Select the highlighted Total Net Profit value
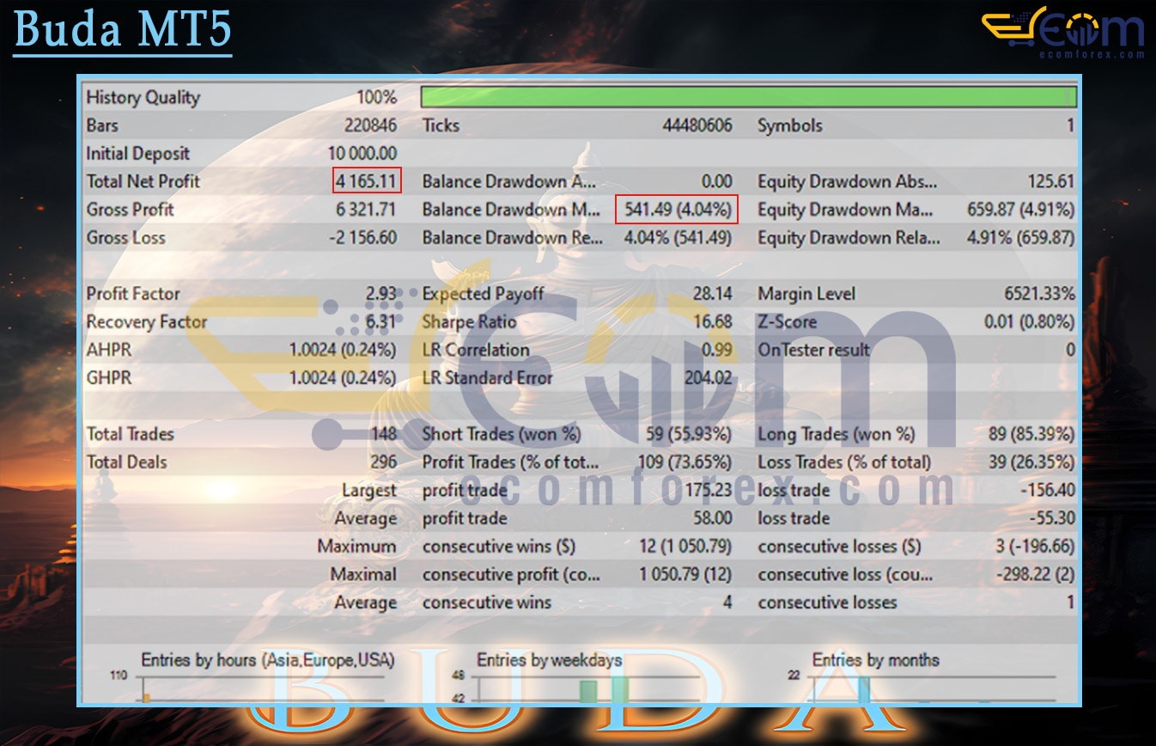The width and height of the screenshot is (1156, 746). (x=367, y=181)
